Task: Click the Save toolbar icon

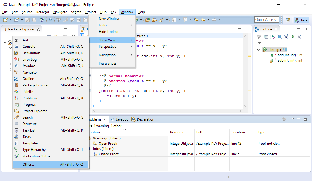Action: [x=27, y=20]
